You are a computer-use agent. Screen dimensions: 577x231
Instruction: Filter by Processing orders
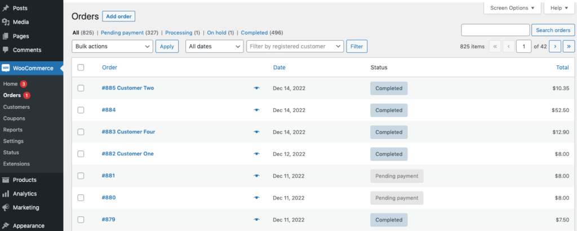tap(179, 33)
